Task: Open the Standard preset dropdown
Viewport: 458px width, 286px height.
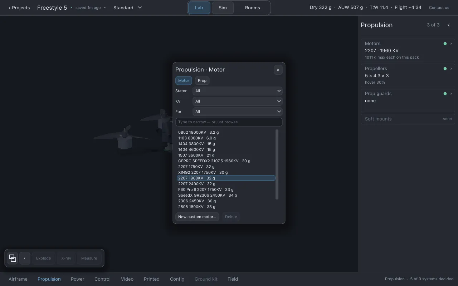Action: 128,8
